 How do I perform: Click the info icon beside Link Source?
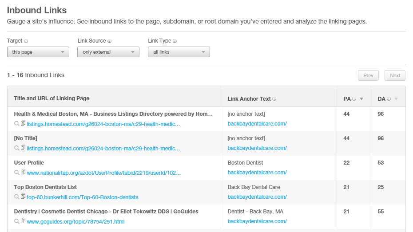point(109,41)
